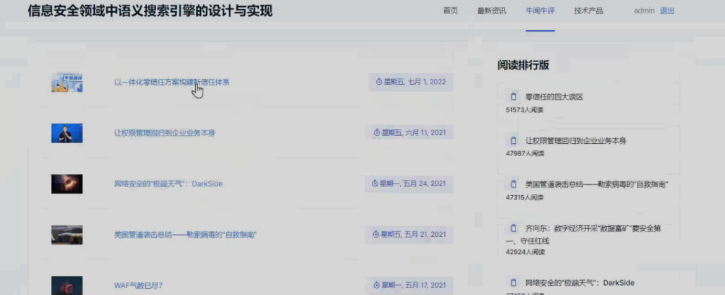Click the 47315人阅读 read count
This screenshot has height=295, width=725.
[x=525, y=198]
